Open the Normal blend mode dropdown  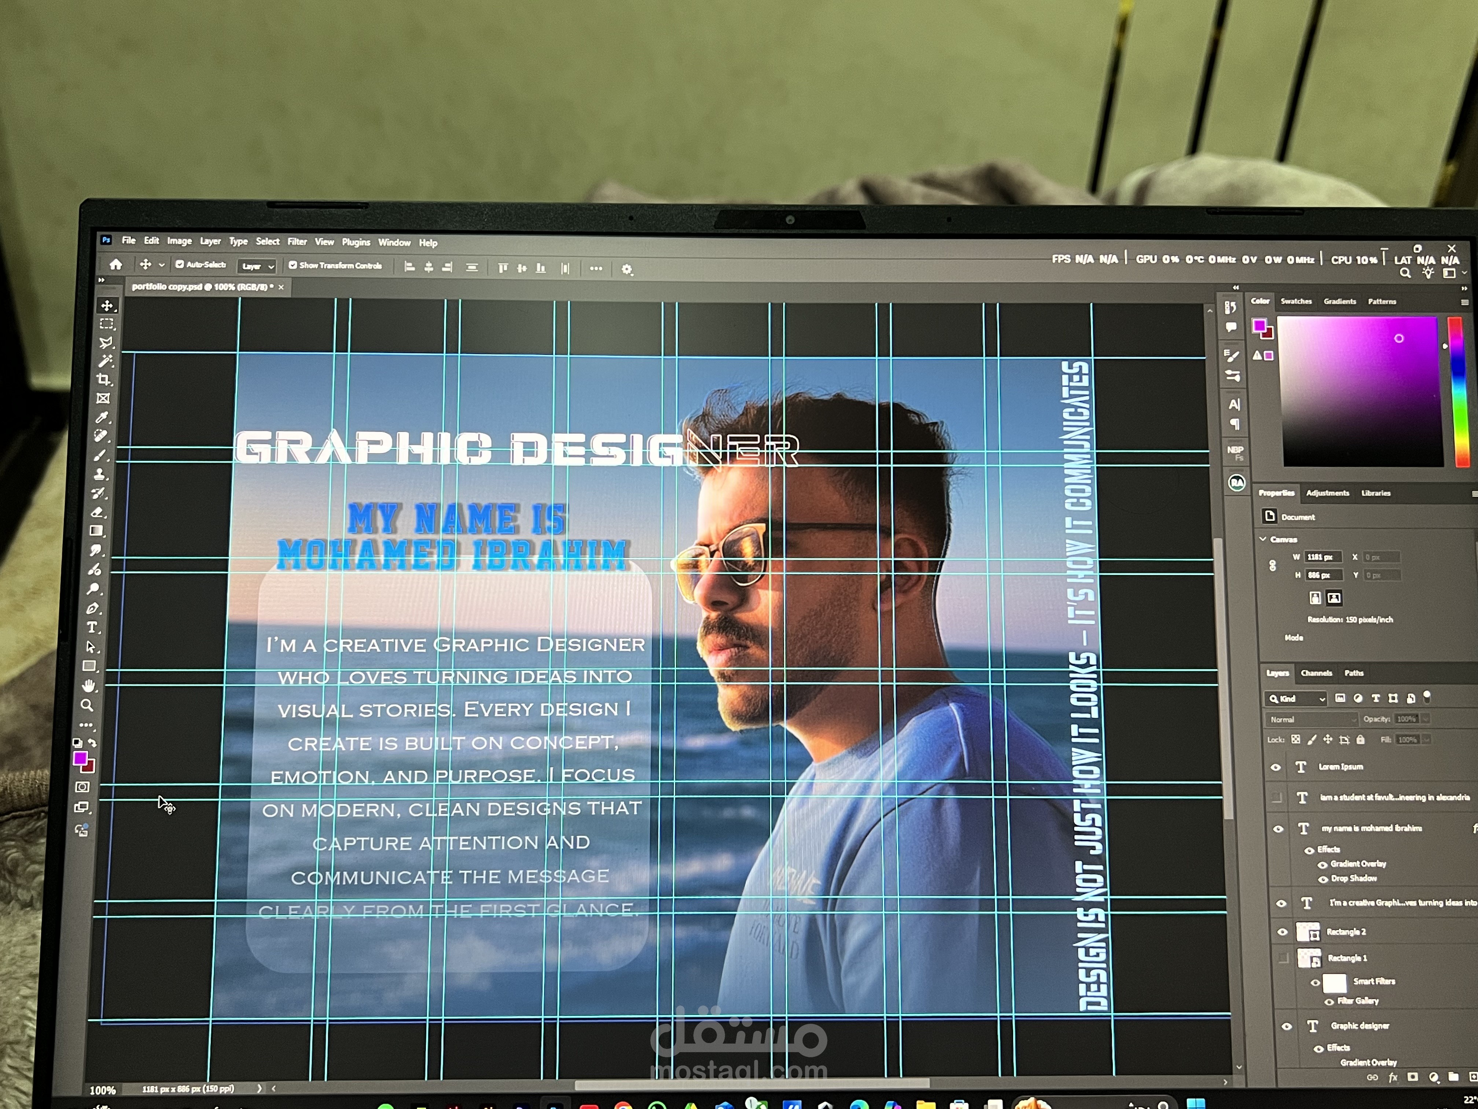click(1312, 719)
